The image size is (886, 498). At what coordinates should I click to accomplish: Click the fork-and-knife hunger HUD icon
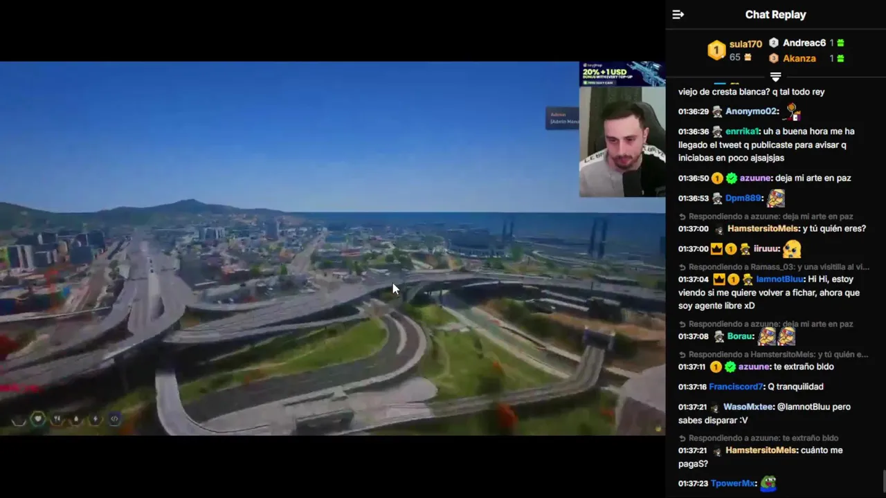click(57, 418)
